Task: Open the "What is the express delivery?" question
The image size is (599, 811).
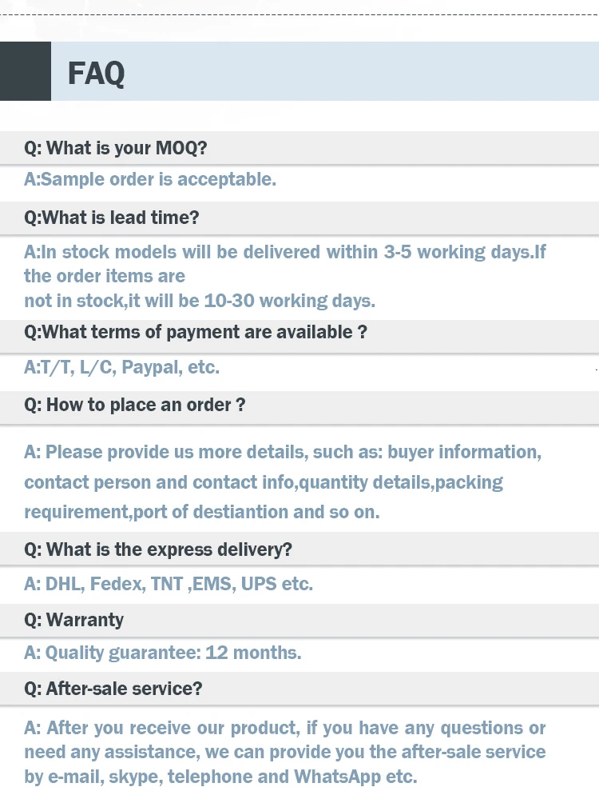Action: coord(158,549)
